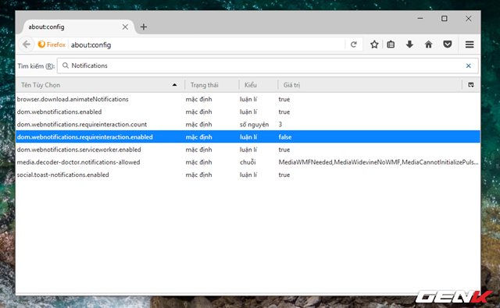
Task: Select browser.download.animateNotifications preference
Action: (248, 99)
